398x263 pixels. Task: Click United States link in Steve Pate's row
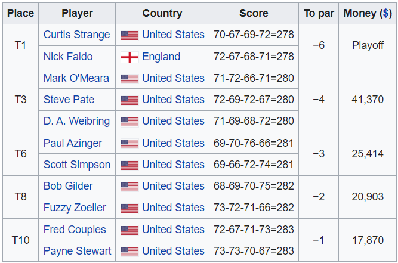(x=173, y=100)
